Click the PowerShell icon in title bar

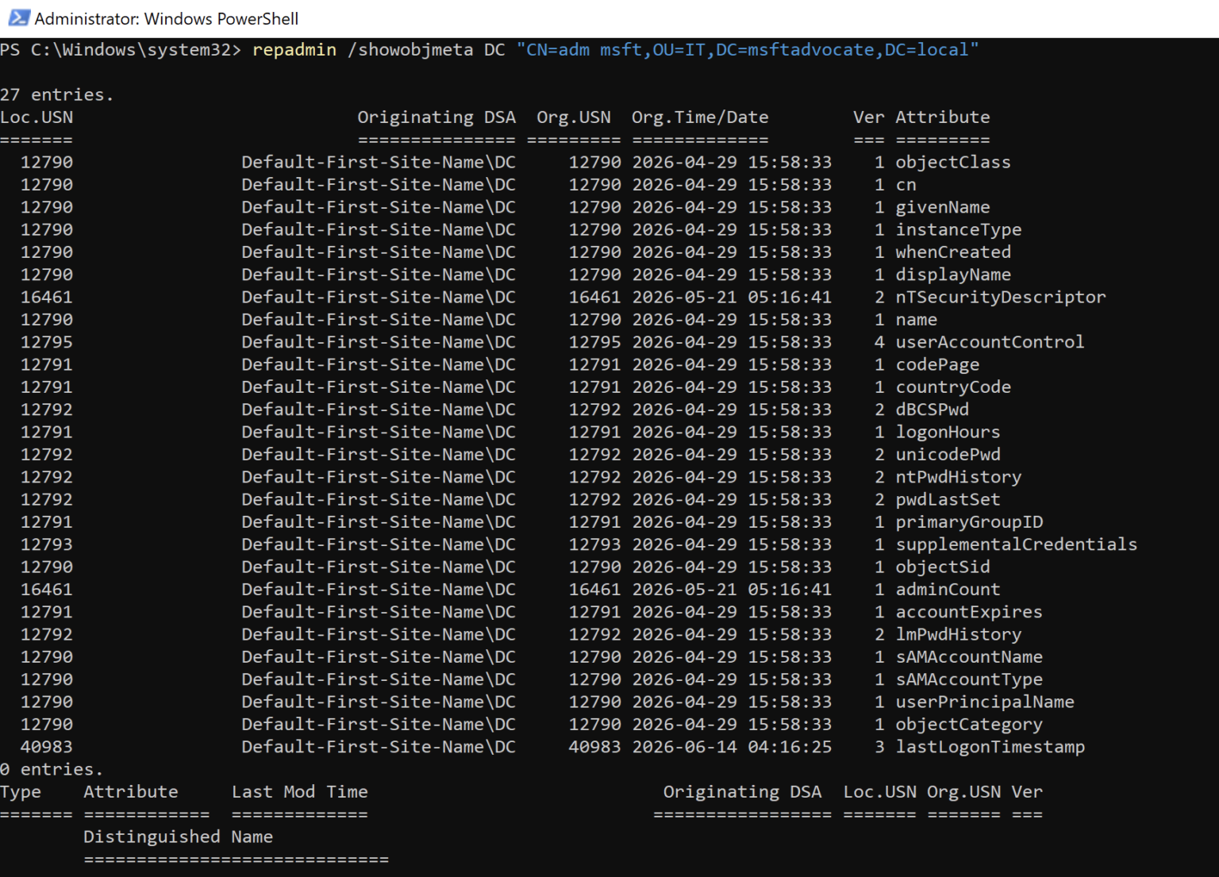(x=19, y=17)
